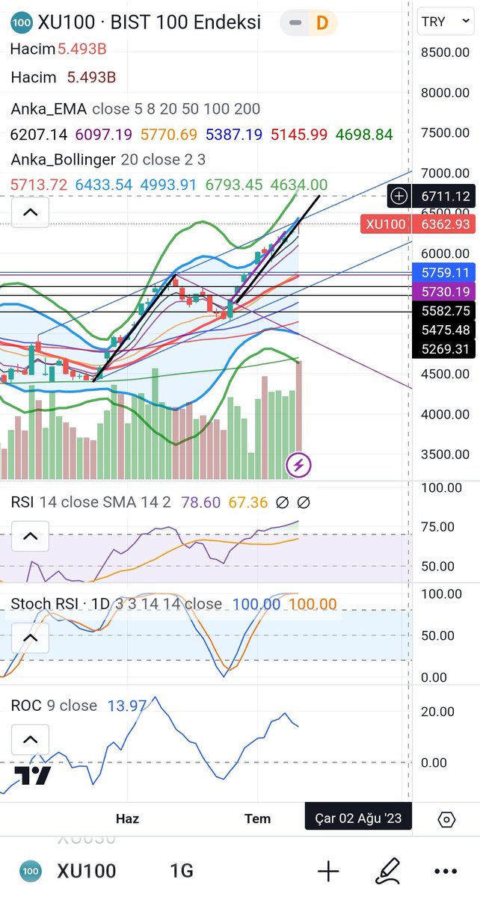Click the XU100 · BIST 100 Endeksi title
480x897 pixels.
(150, 22)
